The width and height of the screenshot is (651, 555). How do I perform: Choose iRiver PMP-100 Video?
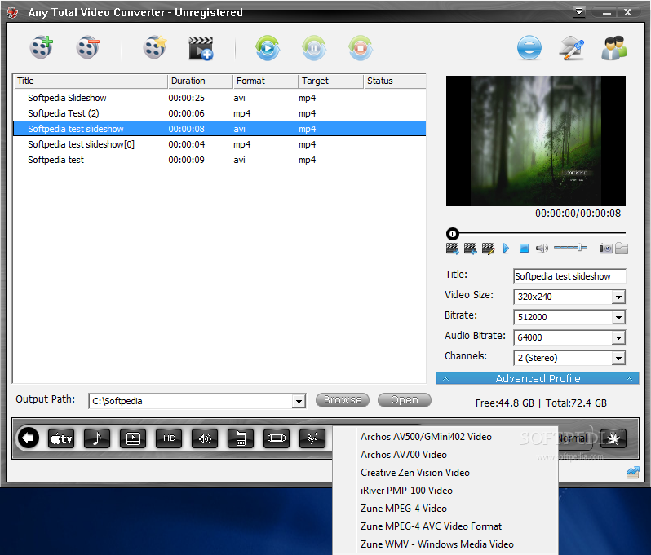406,491
